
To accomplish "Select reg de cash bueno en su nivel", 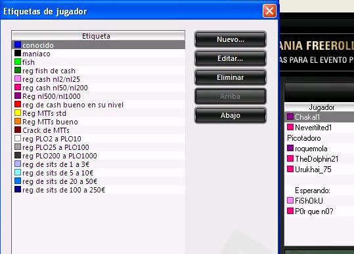I will coord(99,105).
